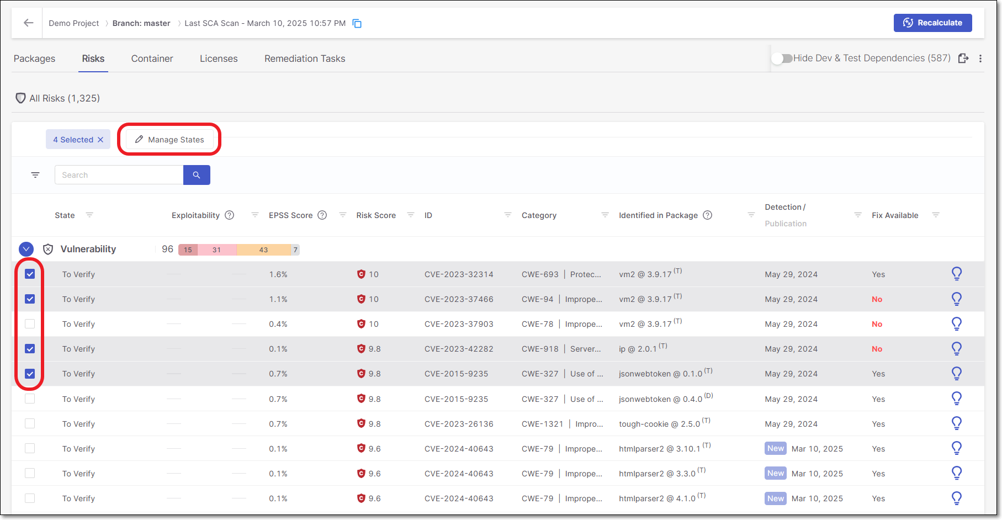Image resolution: width=1002 pixels, height=520 pixels.
Task: Go back using the left arrow icon
Action: [x=28, y=23]
